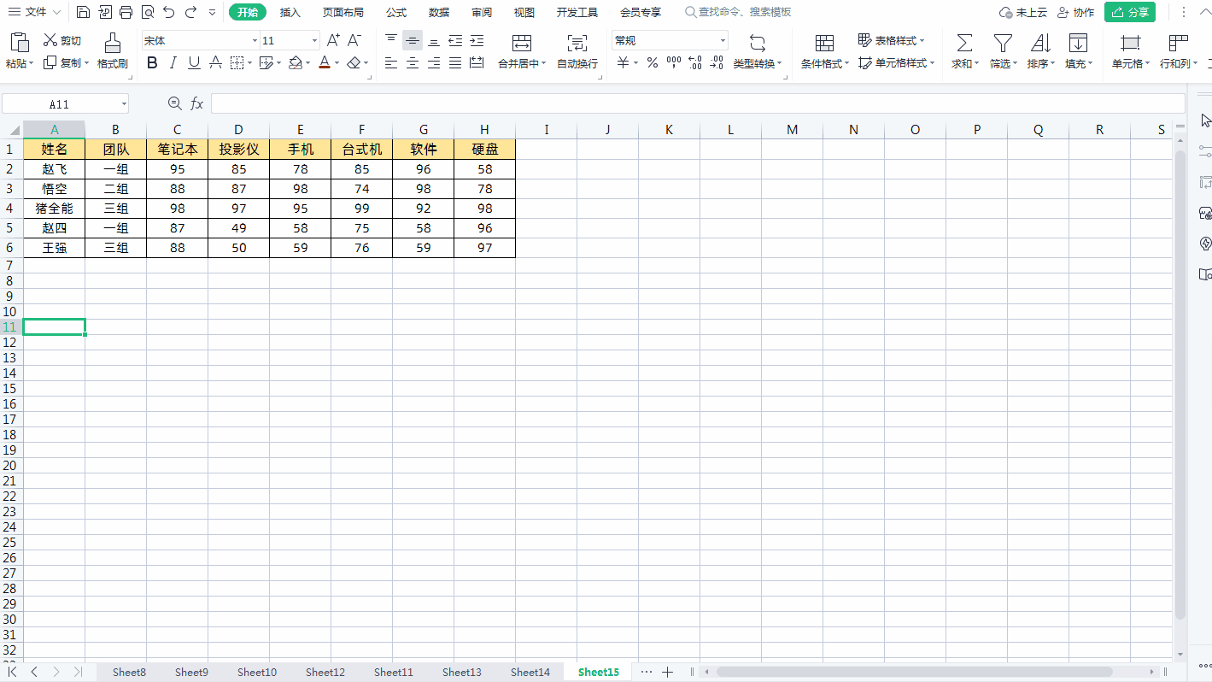Toggle Italic formatting

173,62
